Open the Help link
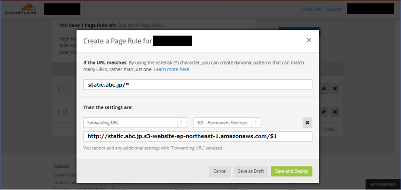This screenshot has height=190, width=401. (330, 129)
